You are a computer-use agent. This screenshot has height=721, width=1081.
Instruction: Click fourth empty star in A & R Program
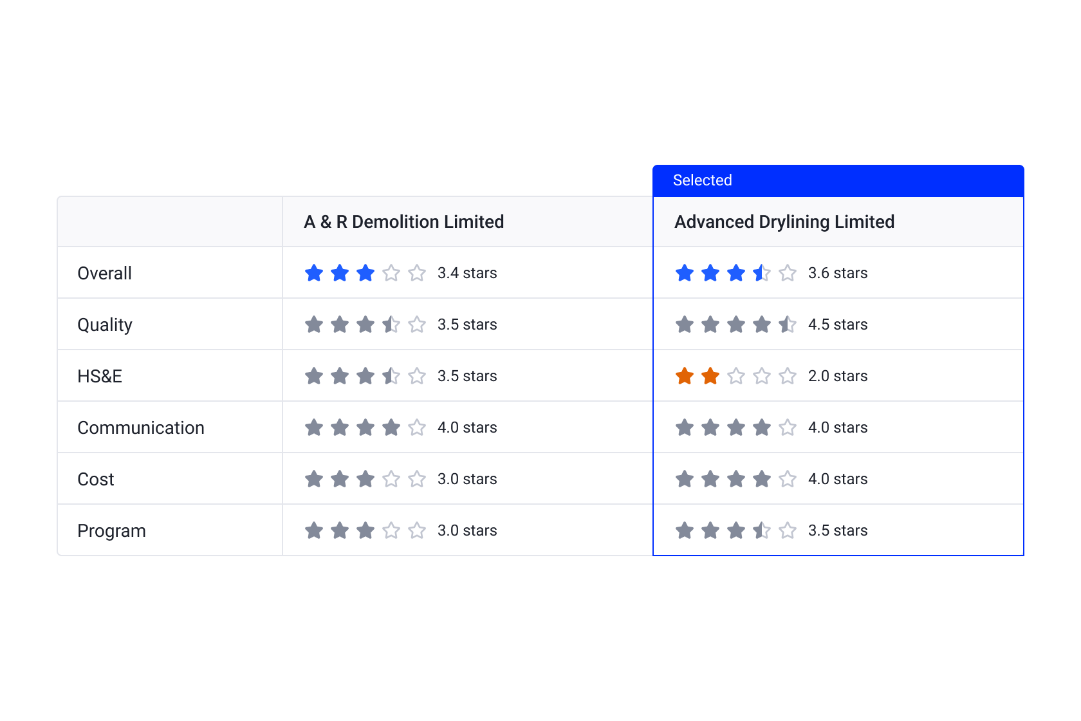coord(391,530)
